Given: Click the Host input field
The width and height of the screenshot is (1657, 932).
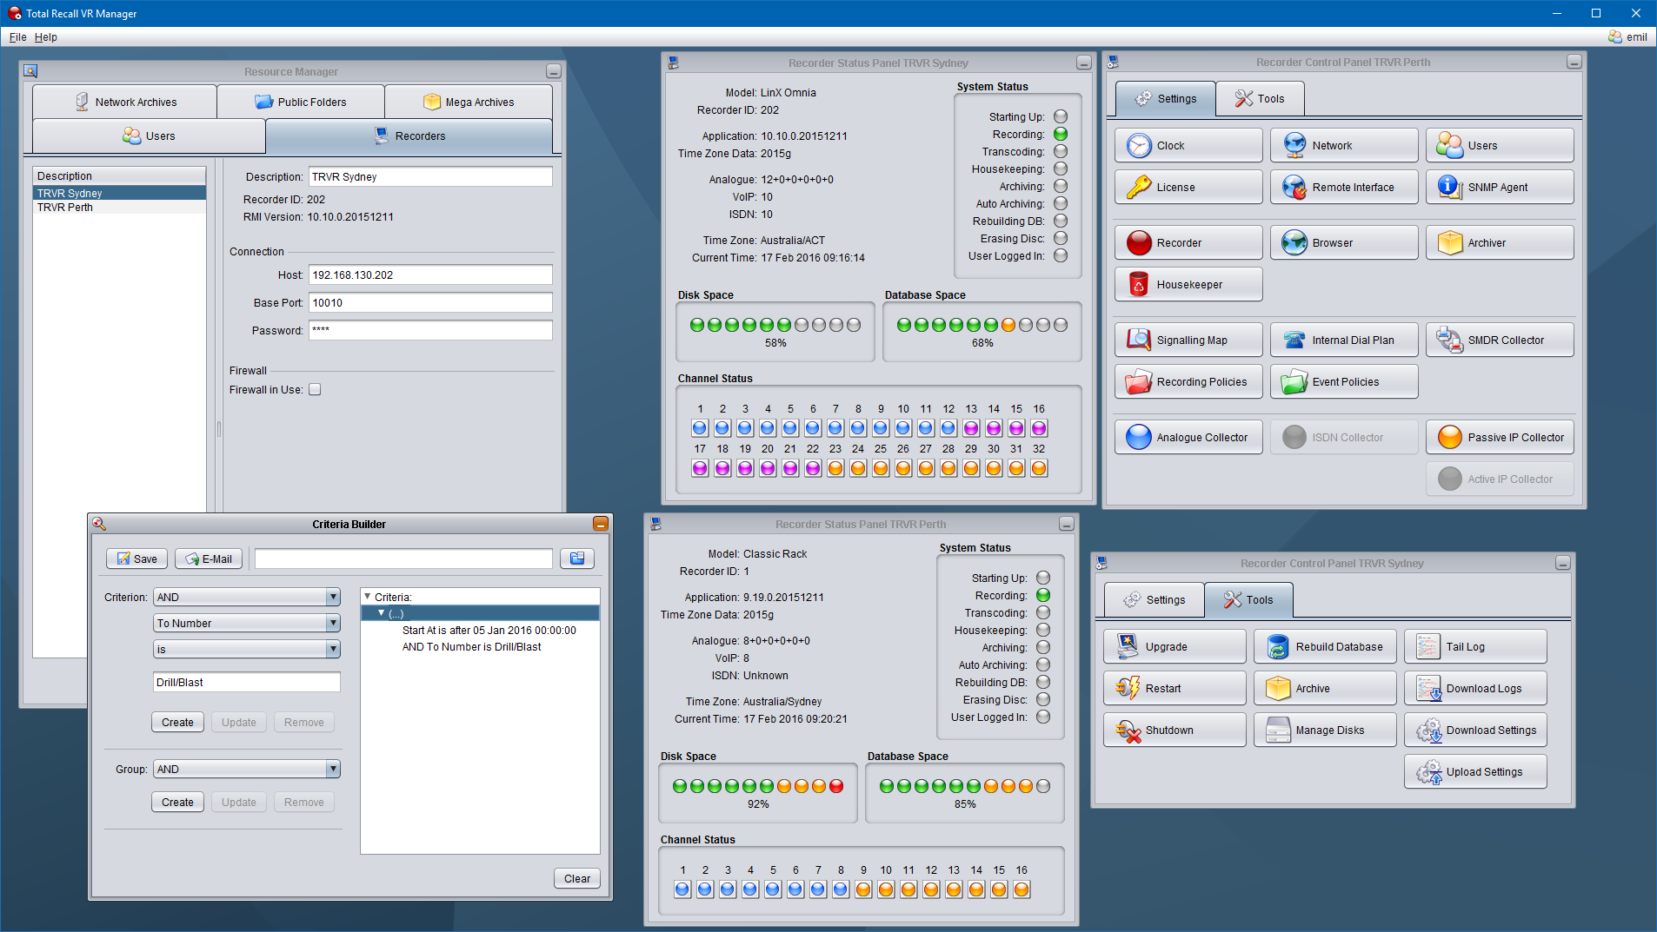Looking at the screenshot, I should [430, 275].
